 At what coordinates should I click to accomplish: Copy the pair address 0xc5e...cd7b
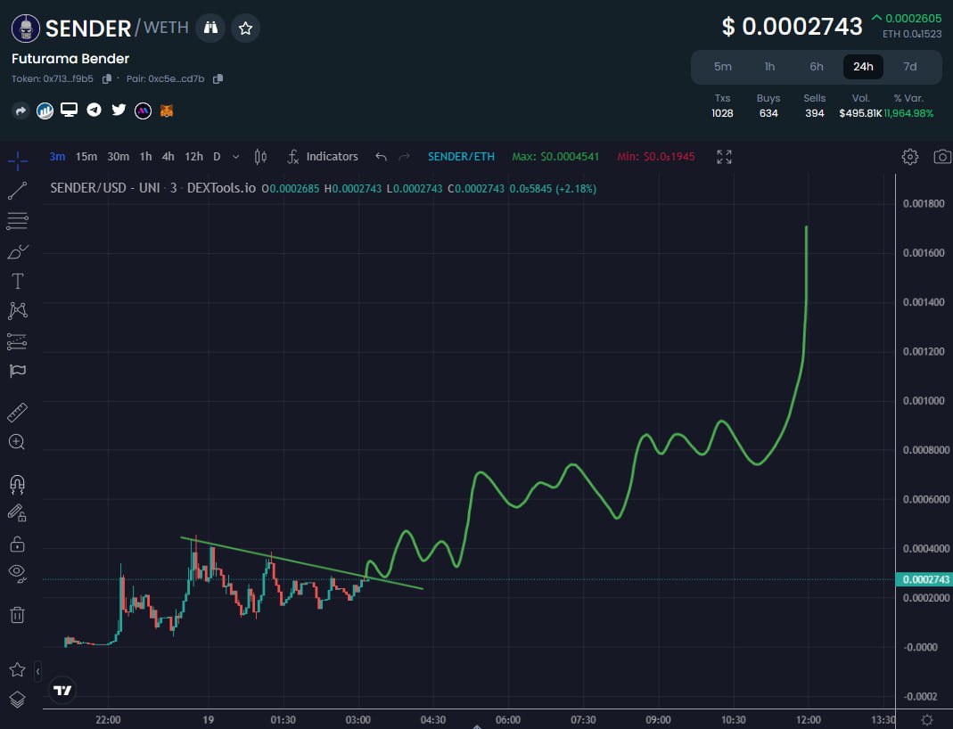point(218,79)
